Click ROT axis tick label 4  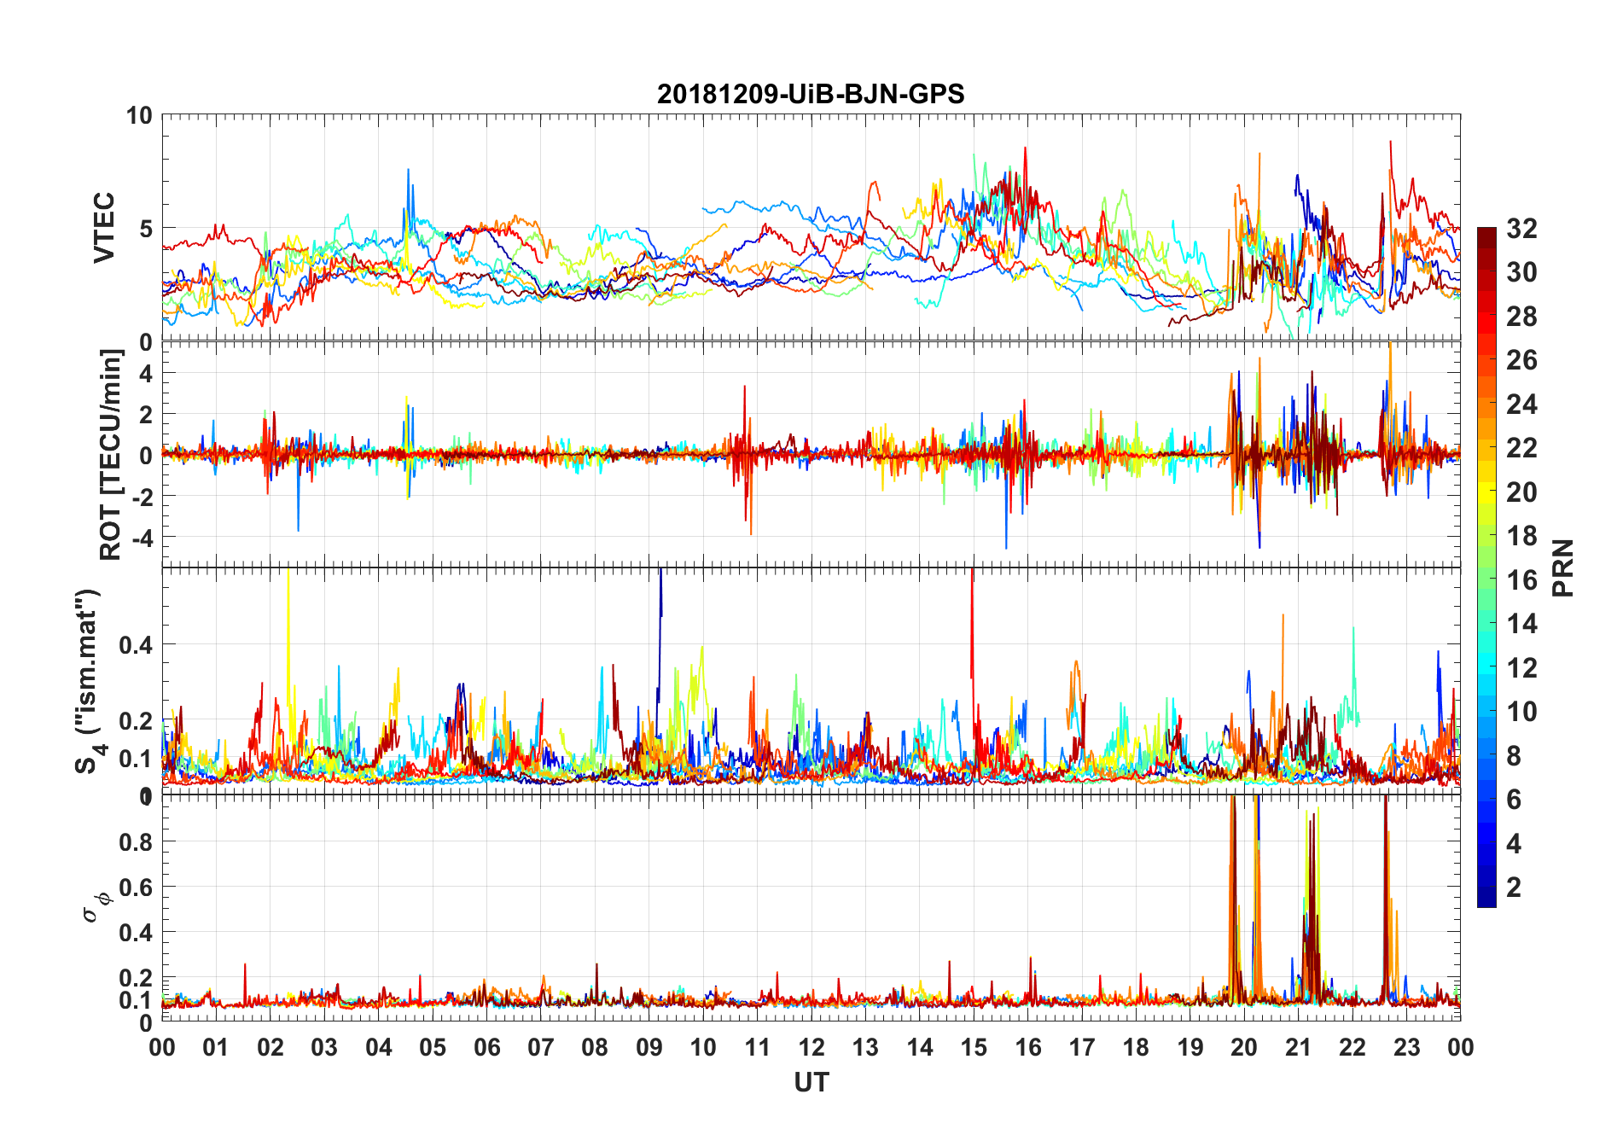[x=146, y=374]
